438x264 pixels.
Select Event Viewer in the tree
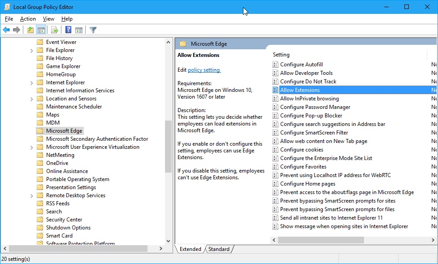[x=61, y=42]
